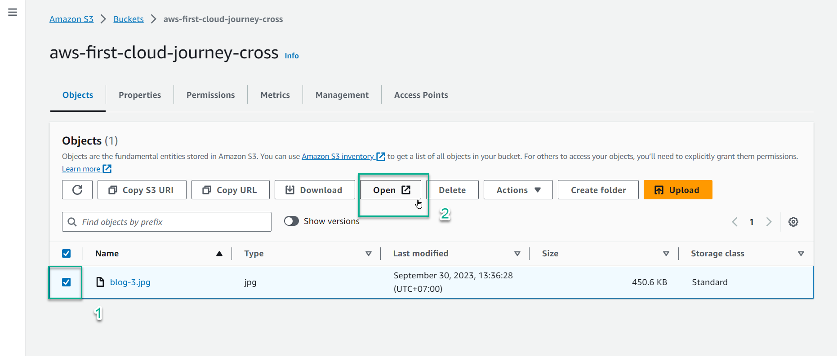837x356 pixels.
Task: Open the Management tab
Action: (342, 95)
